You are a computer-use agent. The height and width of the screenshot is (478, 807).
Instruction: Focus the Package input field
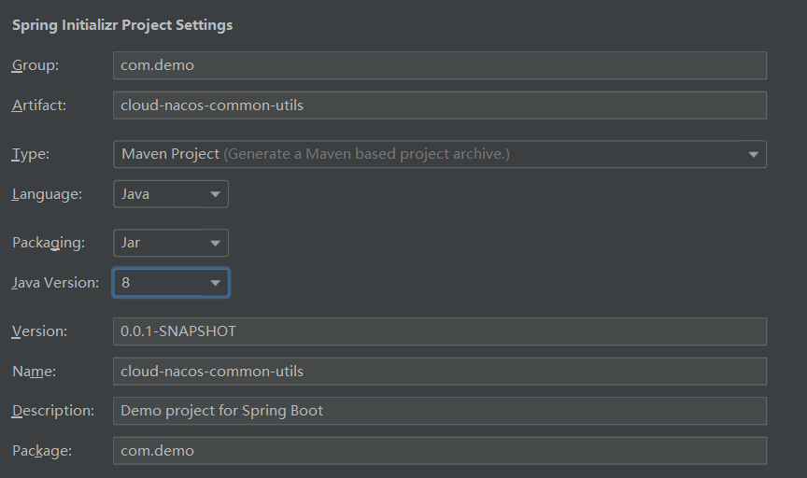pos(439,451)
